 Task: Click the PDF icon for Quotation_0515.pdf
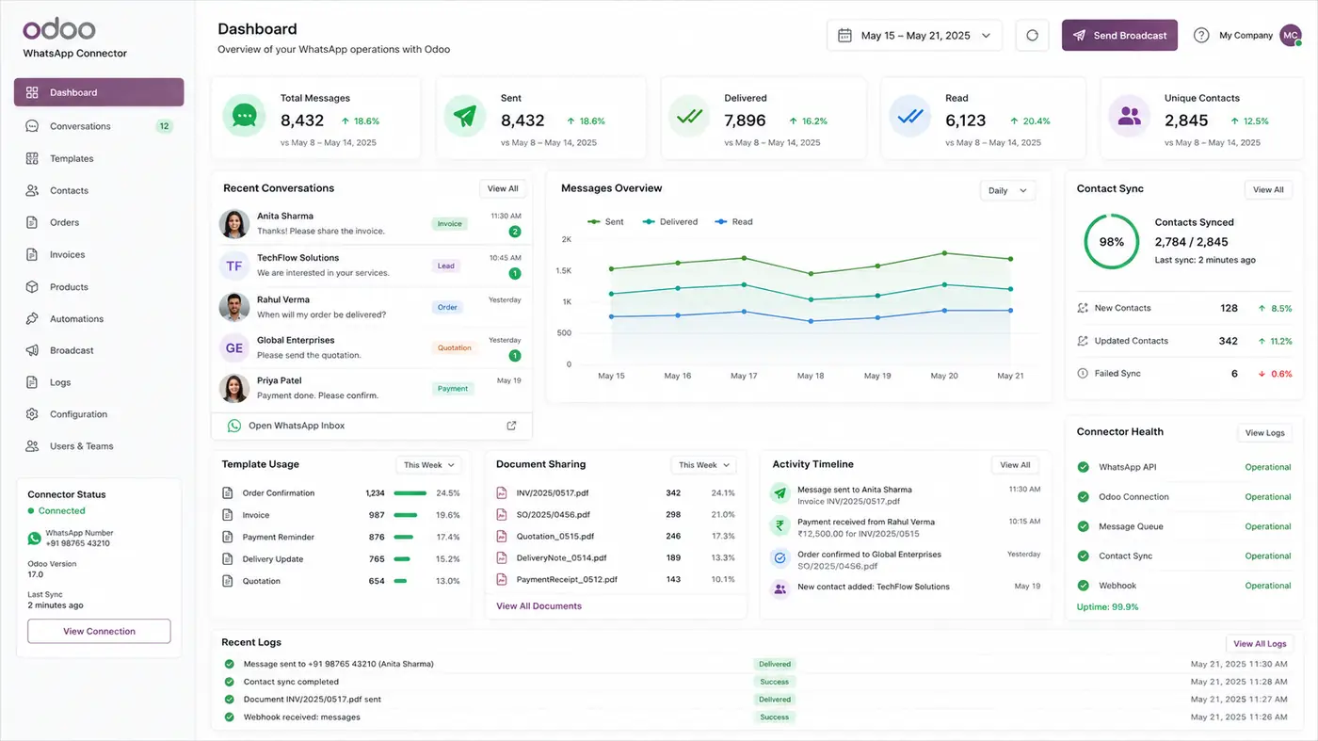502,536
